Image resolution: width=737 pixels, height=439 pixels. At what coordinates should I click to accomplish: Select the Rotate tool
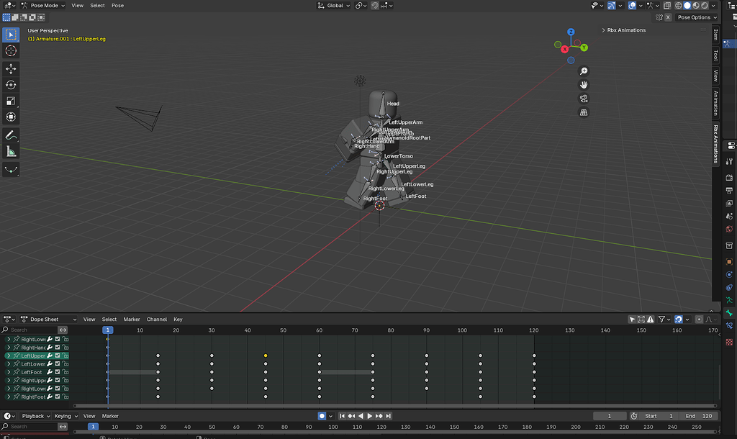pos(11,85)
